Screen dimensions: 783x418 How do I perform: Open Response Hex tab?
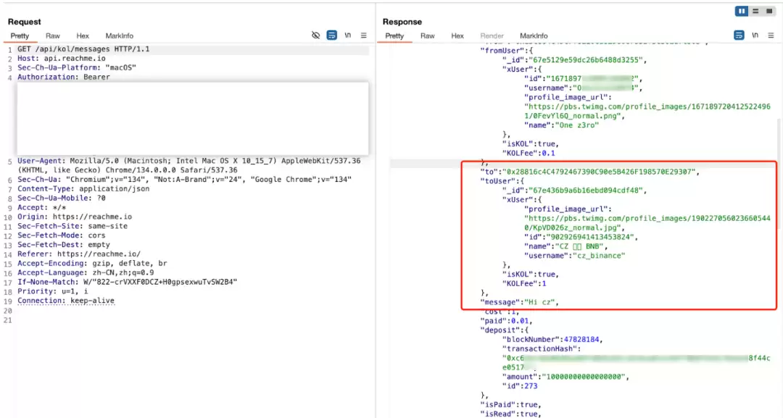point(457,36)
